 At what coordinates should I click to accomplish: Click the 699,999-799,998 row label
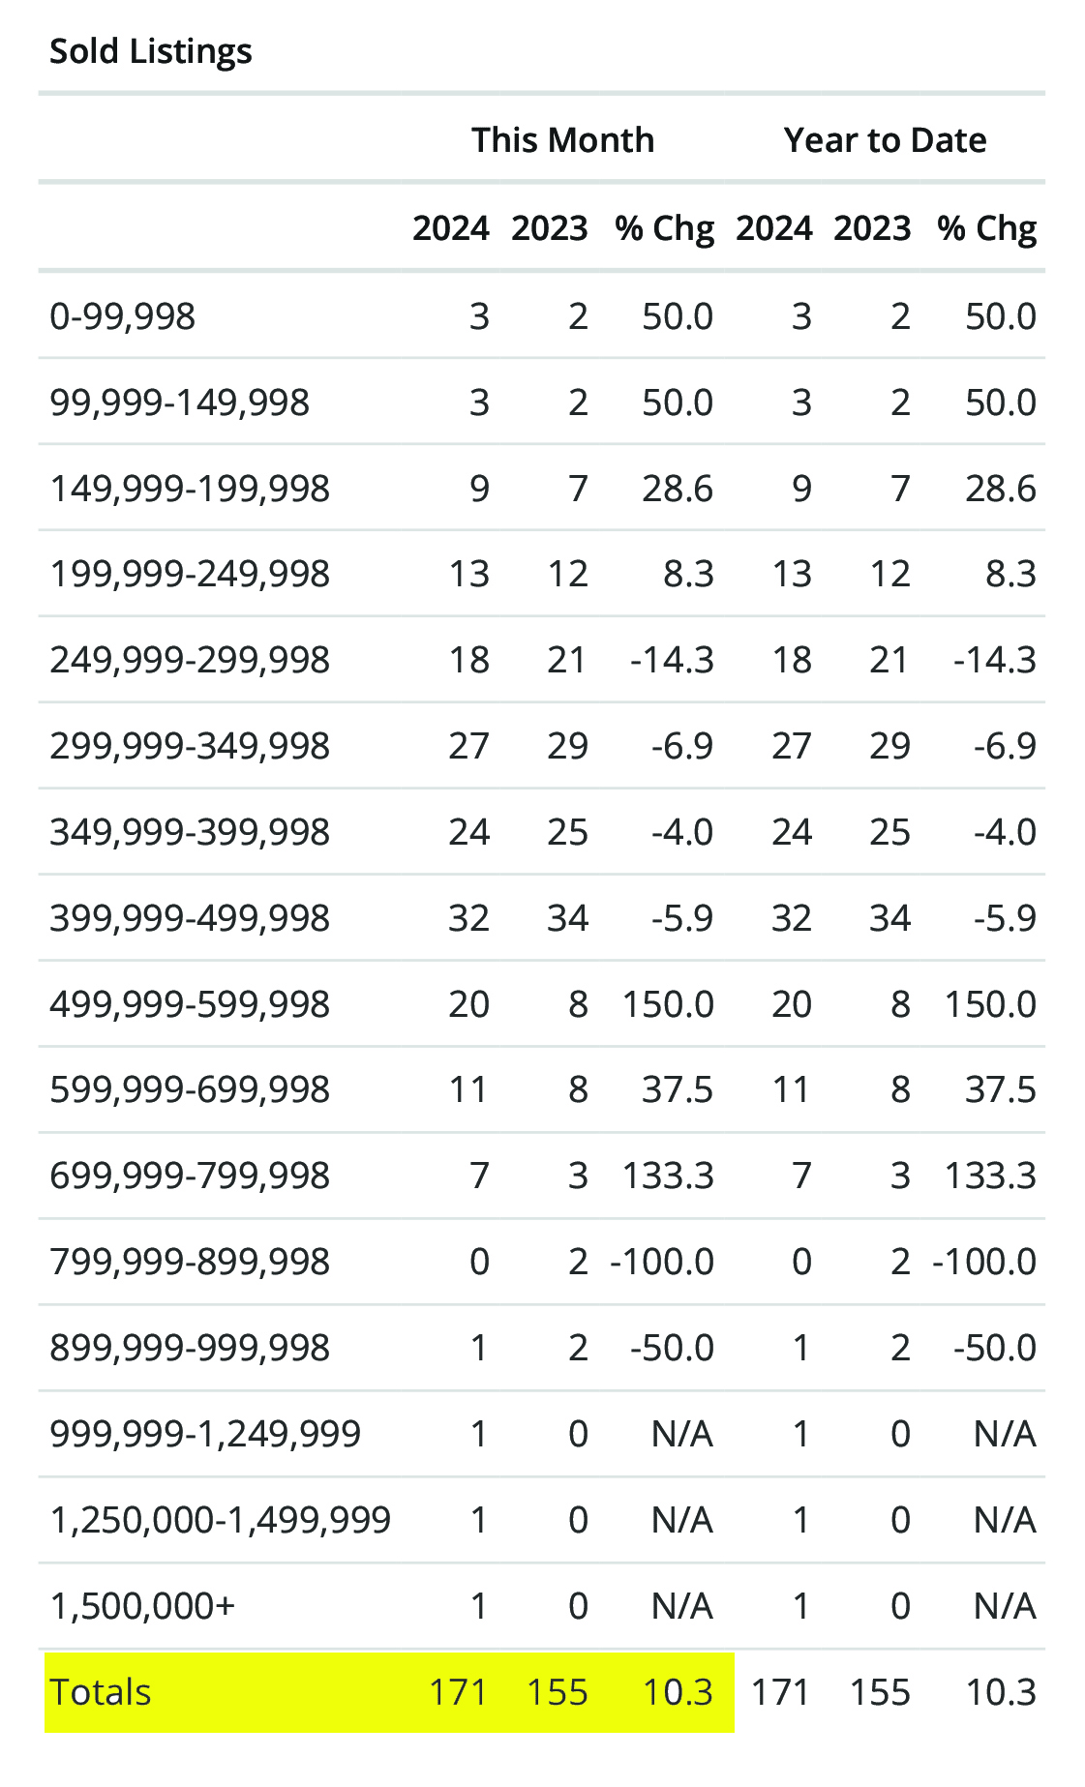(190, 1176)
